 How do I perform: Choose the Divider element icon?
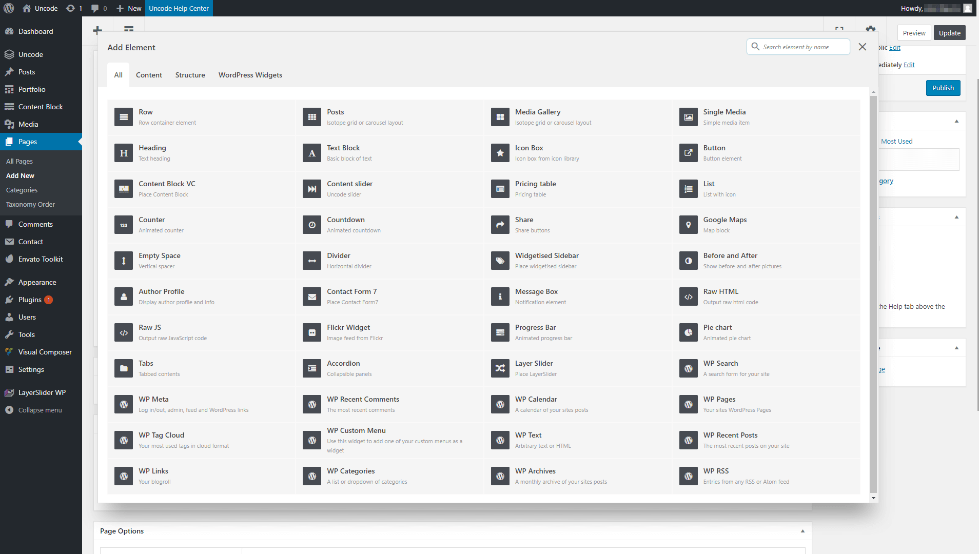pyautogui.click(x=312, y=261)
